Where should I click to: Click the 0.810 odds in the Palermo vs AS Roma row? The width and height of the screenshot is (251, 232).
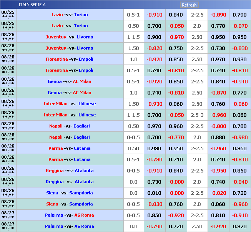218,215
